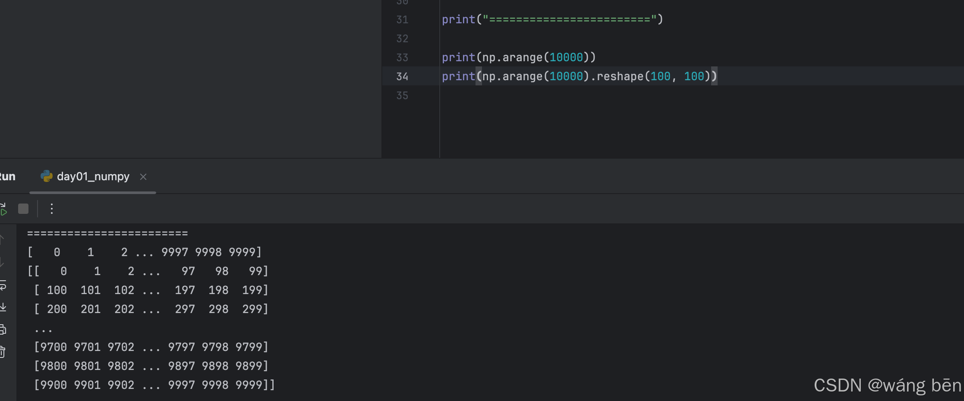
Task: Click gutter line number 34
Action: (x=402, y=77)
